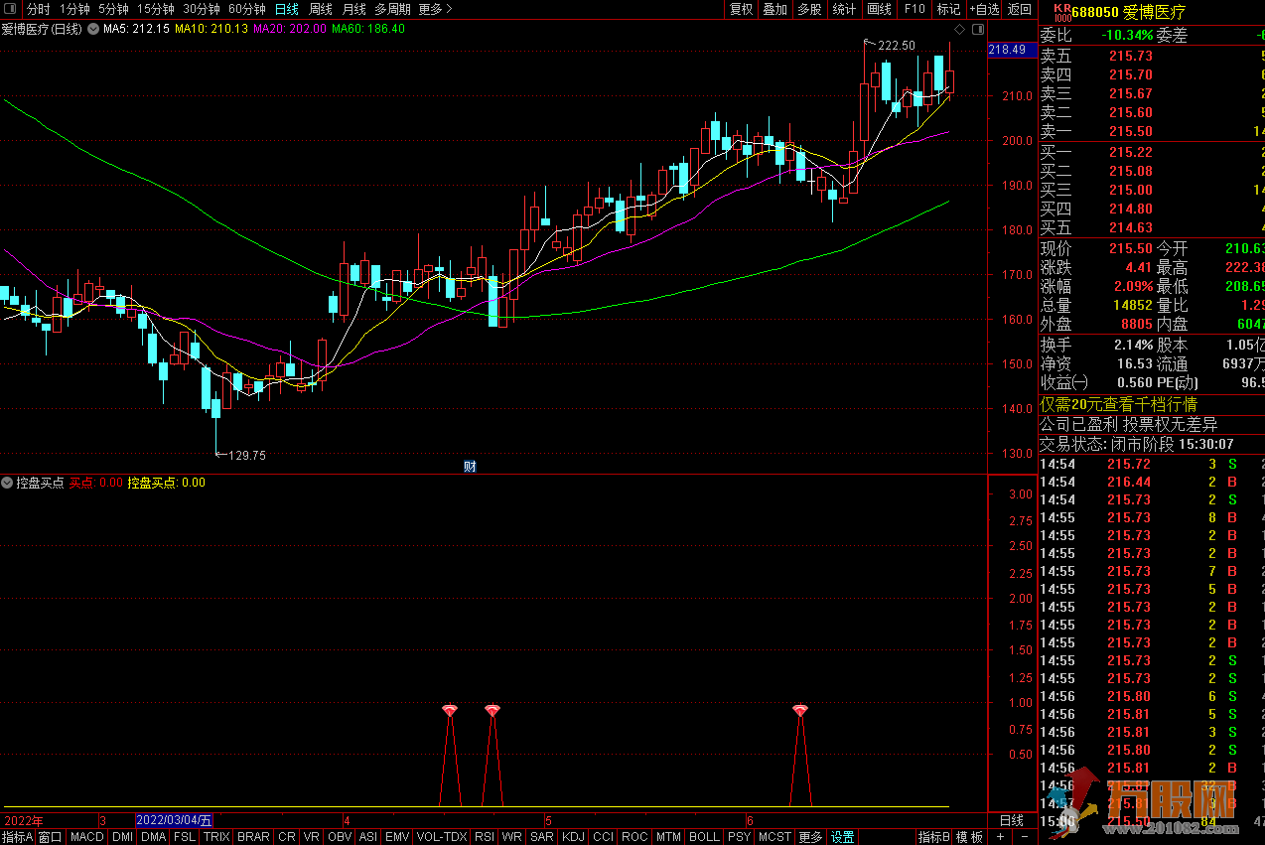The height and width of the screenshot is (845, 1265).
Task: Click the MA5: 212.15 label
Action: tap(136, 29)
